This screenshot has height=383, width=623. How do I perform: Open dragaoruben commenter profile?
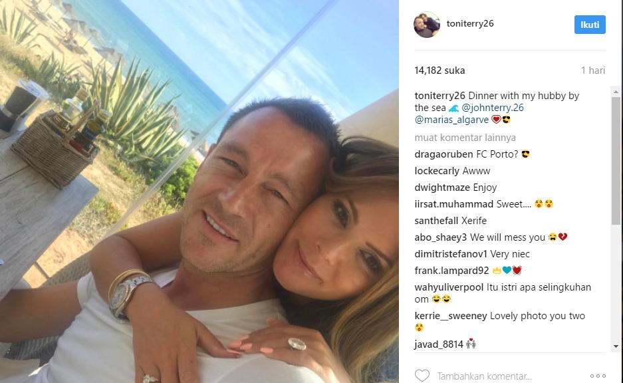pos(443,154)
